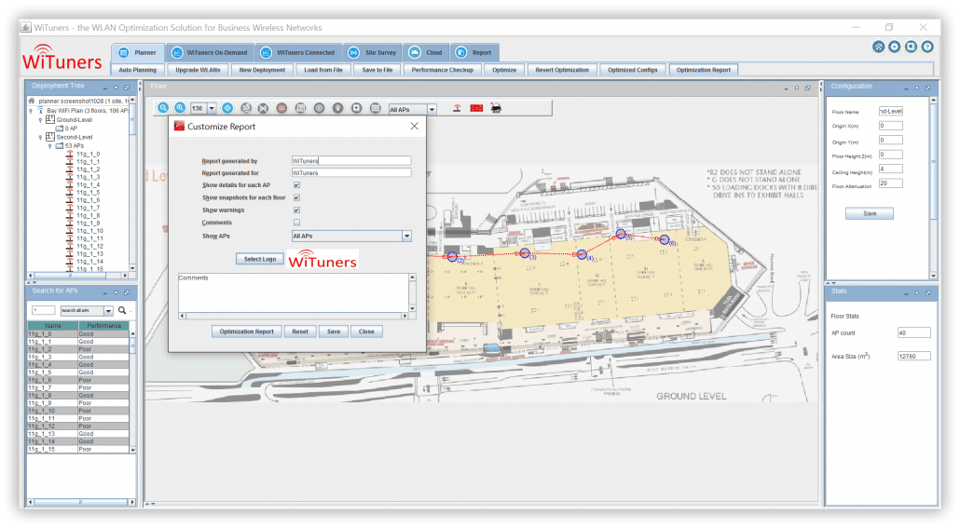
Task: Switch to the Planner tab
Action: (x=138, y=53)
